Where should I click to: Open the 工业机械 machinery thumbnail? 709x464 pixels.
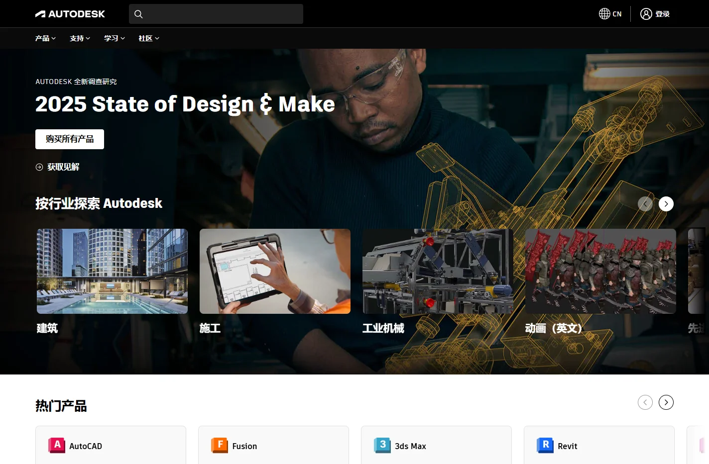click(438, 271)
